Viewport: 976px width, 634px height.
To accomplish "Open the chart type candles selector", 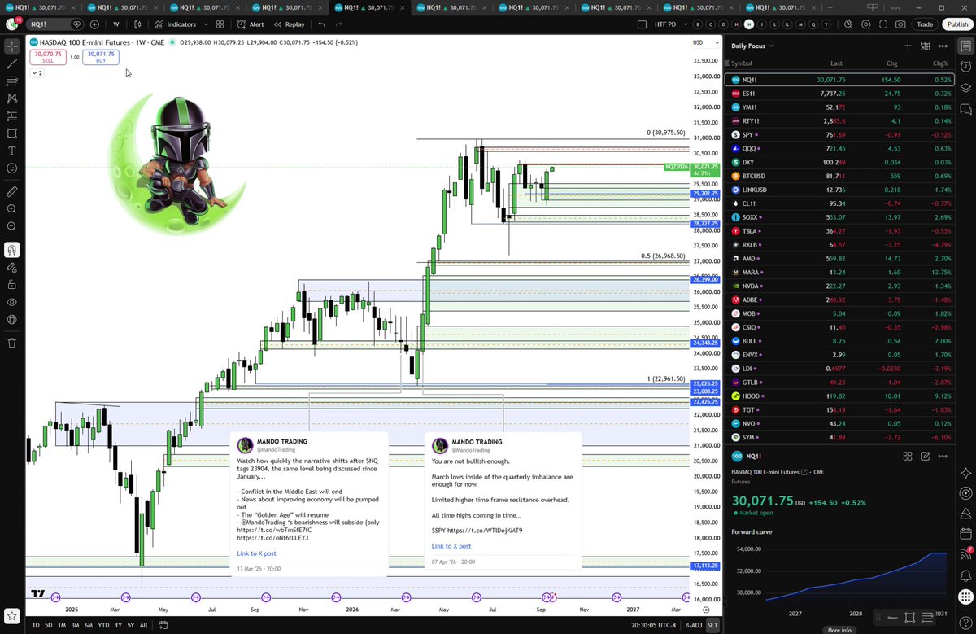I will pos(138,24).
